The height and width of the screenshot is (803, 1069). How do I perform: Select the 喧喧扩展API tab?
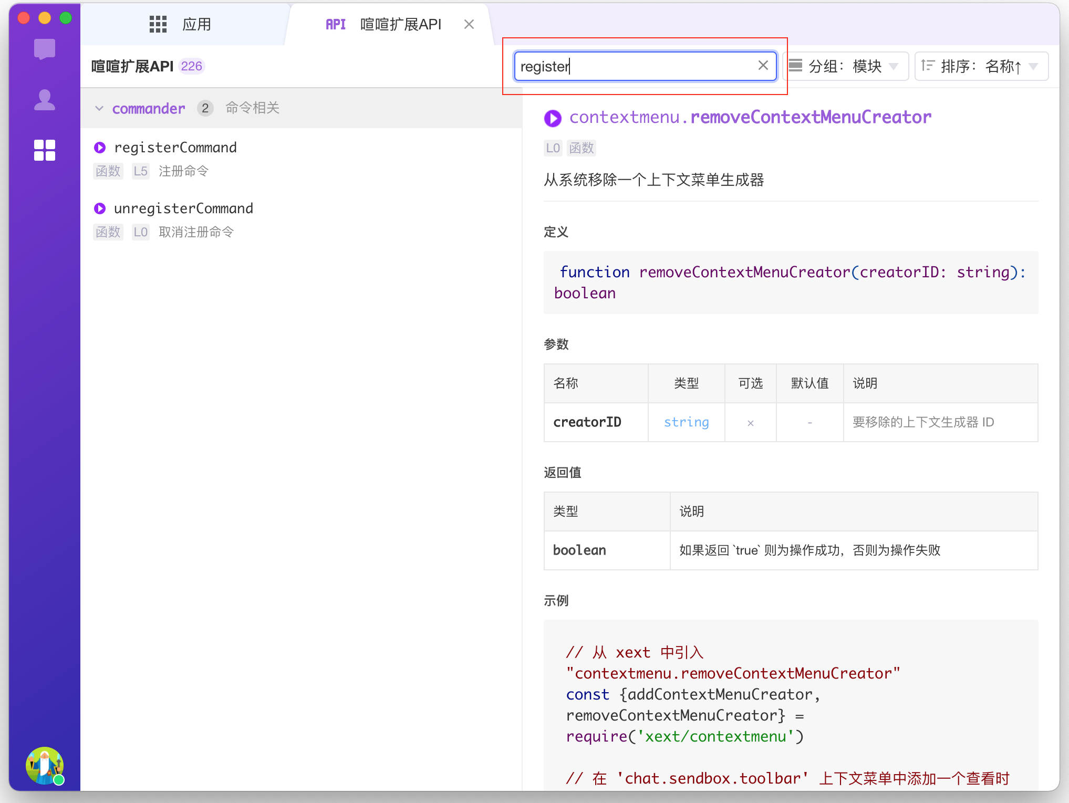pyautogui.click(x=400, y=24)
